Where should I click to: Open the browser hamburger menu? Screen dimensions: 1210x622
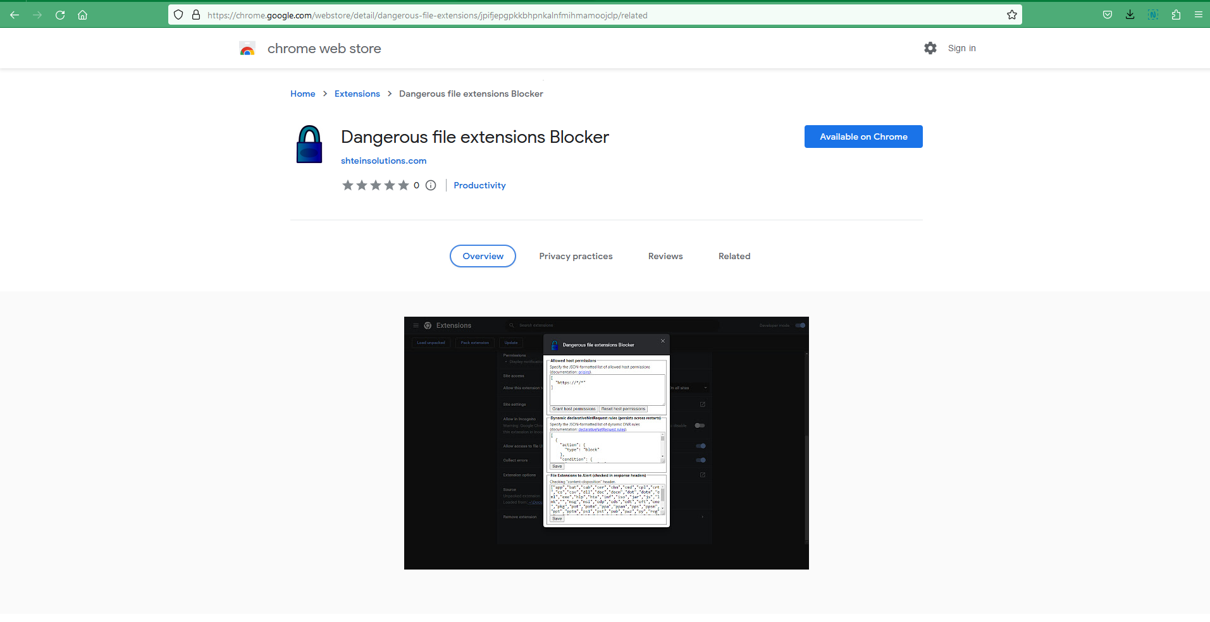[x=1198, y=15]
